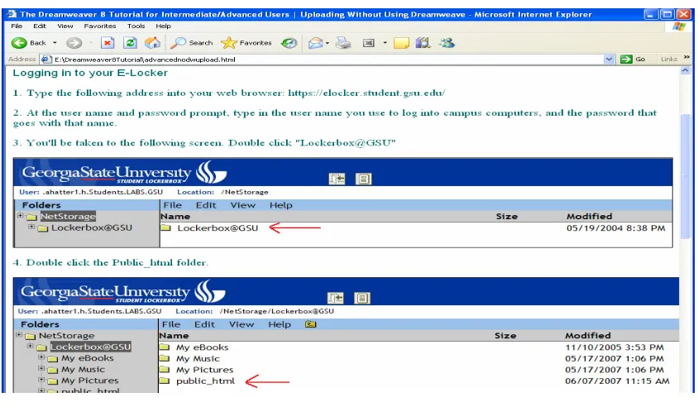Click the second Lockerbox header folder-arrow icon
The height and width of the screenshot is (407, 698).
pyautogui.click(x=336, y=298)
